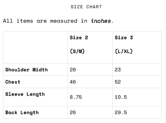Select the 'Size 2' column header
The height and width of the screenshot is (123, 166).
(x=79, y=38)
